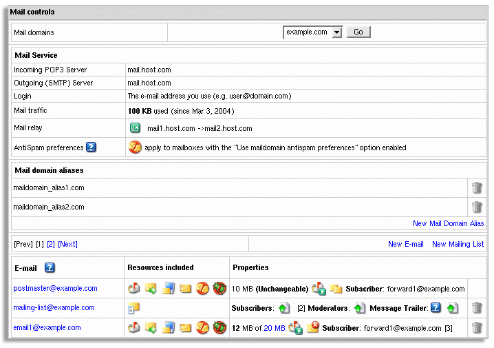Image resolution: width=494 pixels, height=348 pixels.
Task: Click the double-envelope forward icon in the postmaster row
Action: [x=336, y=289]
